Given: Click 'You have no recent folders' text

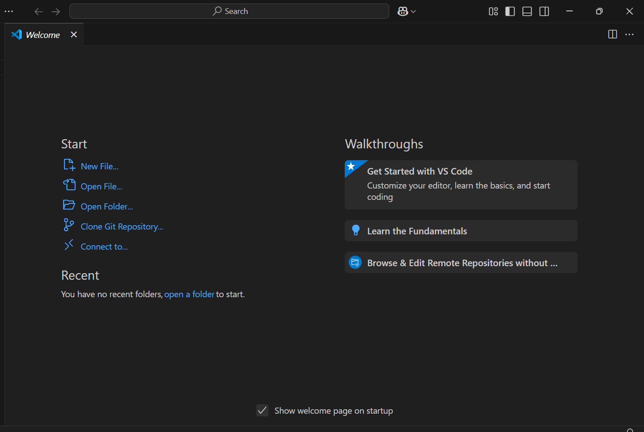Looking at the screenshot, I should tap(111, 294).
